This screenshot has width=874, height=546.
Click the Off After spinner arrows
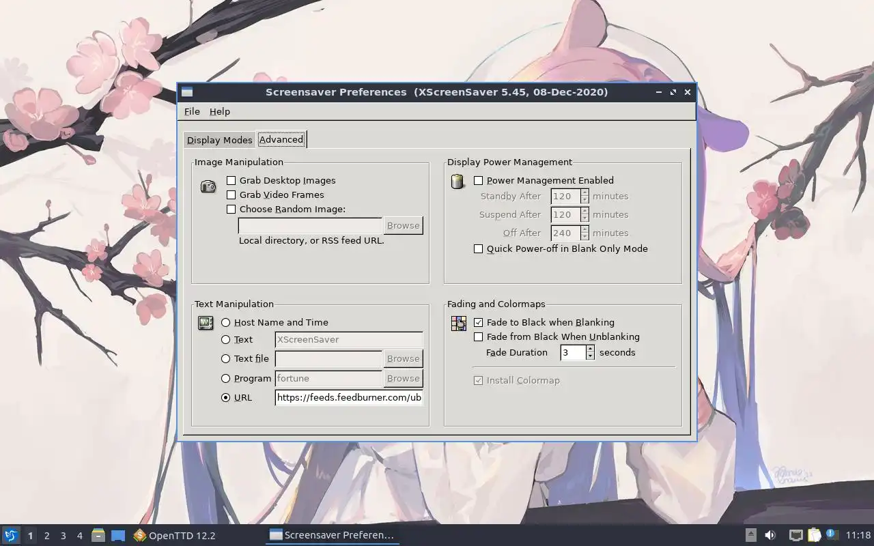pyautogui.click(x=584, y=233)
